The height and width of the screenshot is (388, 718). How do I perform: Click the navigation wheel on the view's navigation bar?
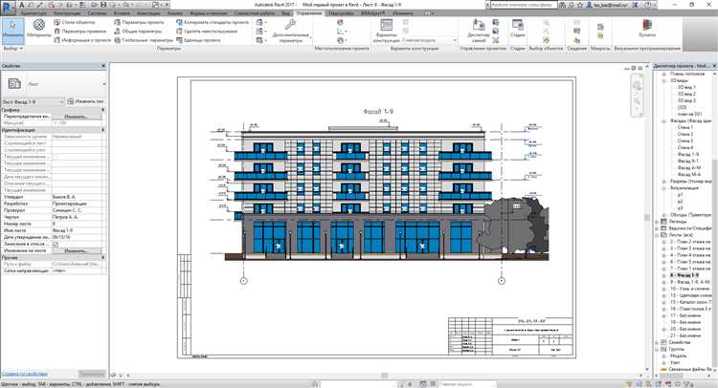click(637, 85)
